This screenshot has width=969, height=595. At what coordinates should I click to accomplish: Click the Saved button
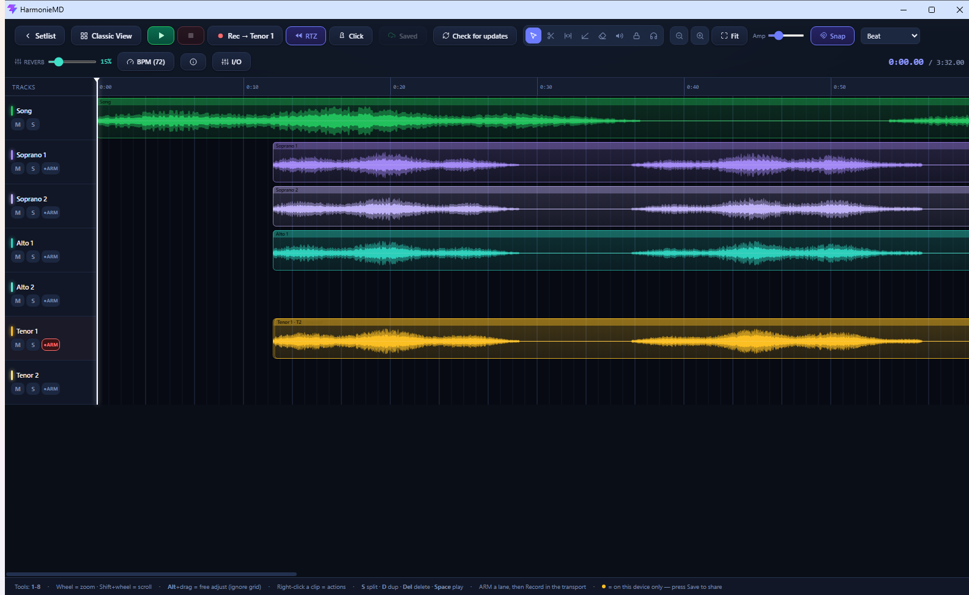tap(403, 36)
